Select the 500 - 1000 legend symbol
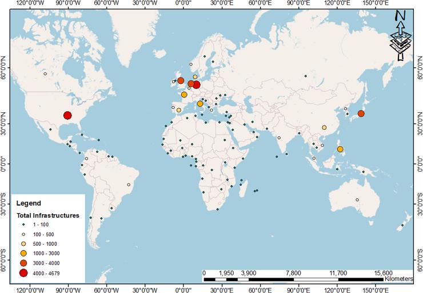This screenshot has height=293, width=423. [23, 243]
